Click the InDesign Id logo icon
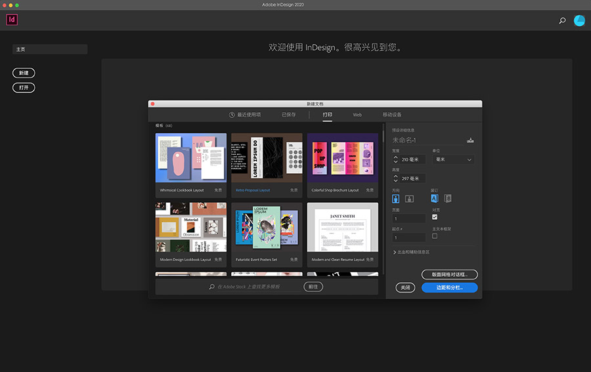The width and height of the screenshot is (591, 372). coord(12,20)
